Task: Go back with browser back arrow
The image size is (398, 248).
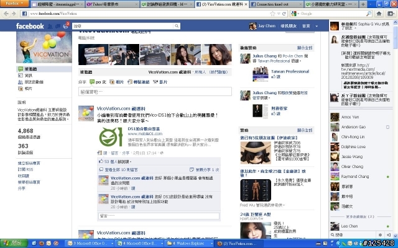Action: (6, 14)
